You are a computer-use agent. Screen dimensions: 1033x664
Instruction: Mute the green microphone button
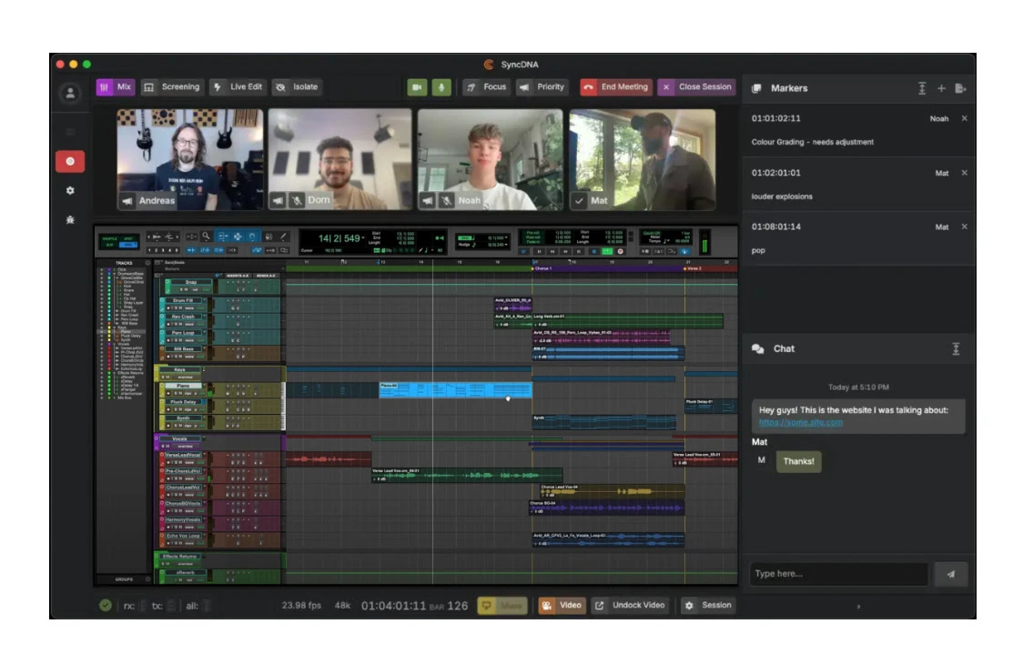[441, 87]
